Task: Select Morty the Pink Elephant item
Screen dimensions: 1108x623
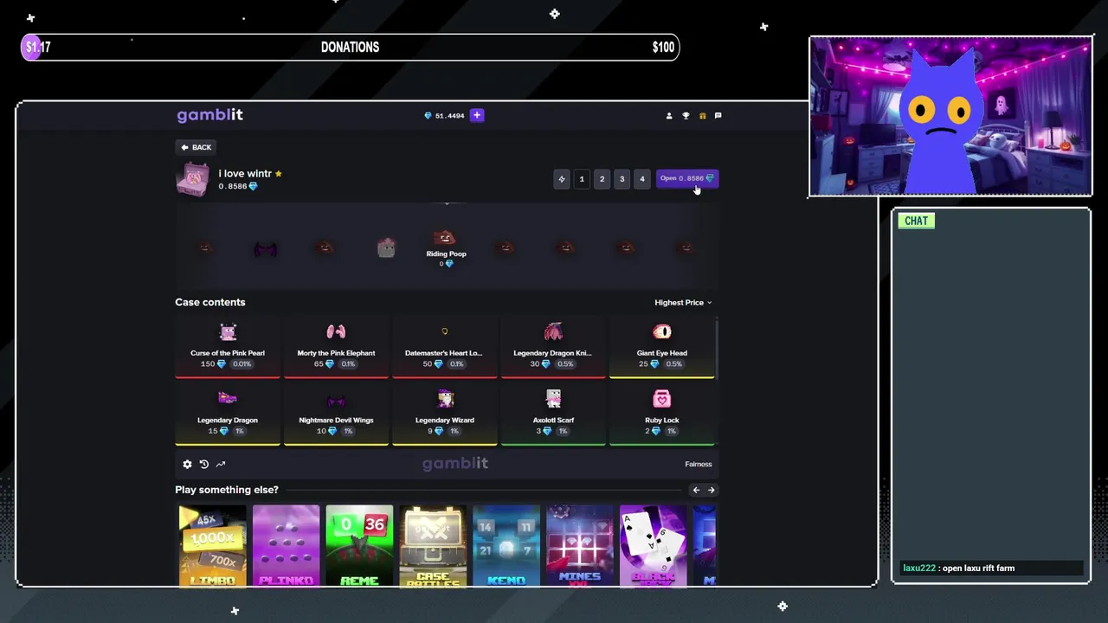Action: pyautogui.click(x=336, y=347)
